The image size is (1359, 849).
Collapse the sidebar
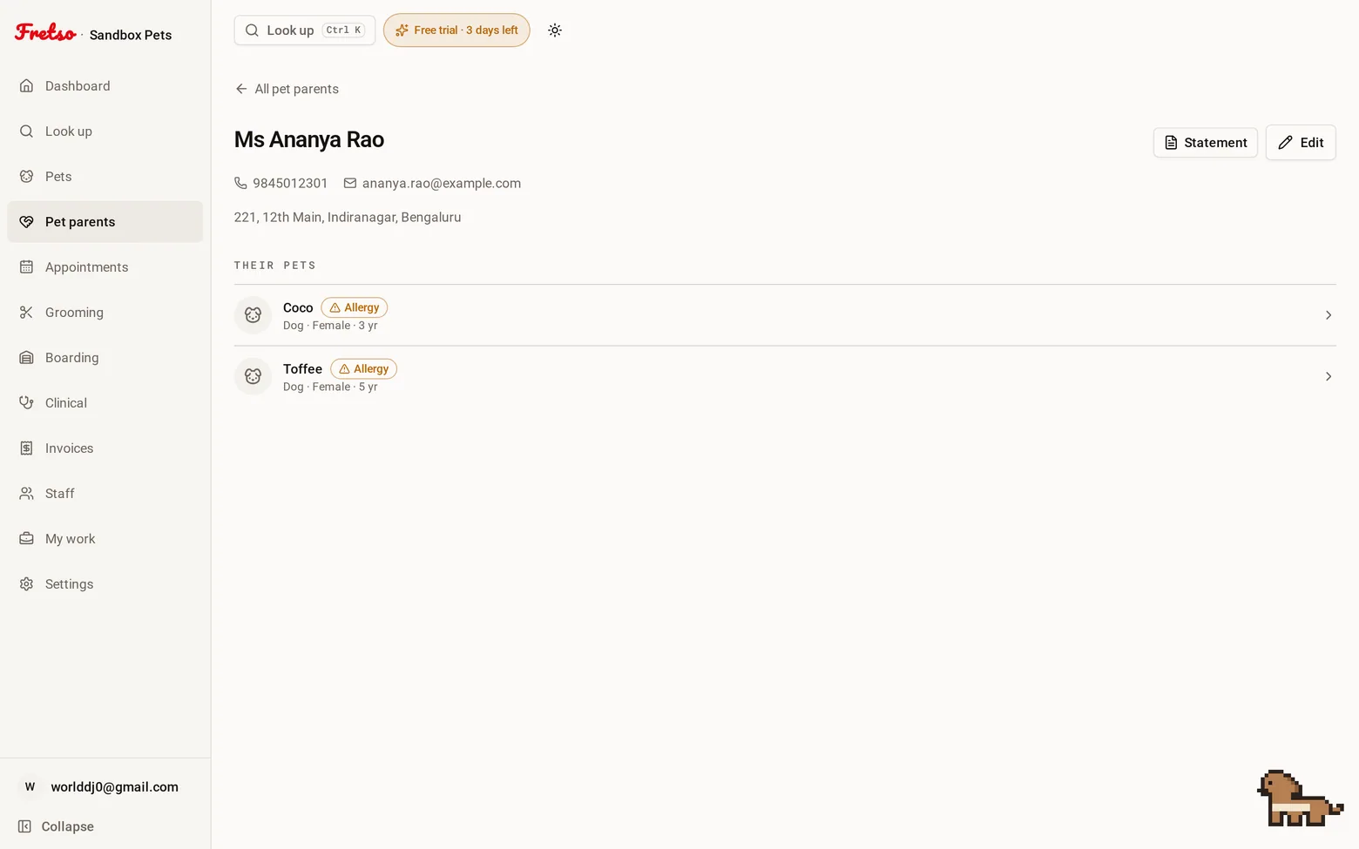tap(56, 826)
